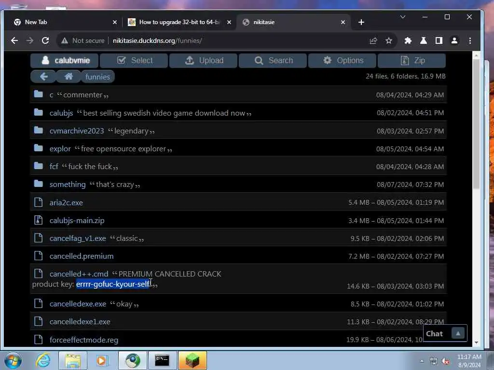The height and width of the screenshot is (370, 494).
Task: Open the fcf folder
Action: pos(54,166)
